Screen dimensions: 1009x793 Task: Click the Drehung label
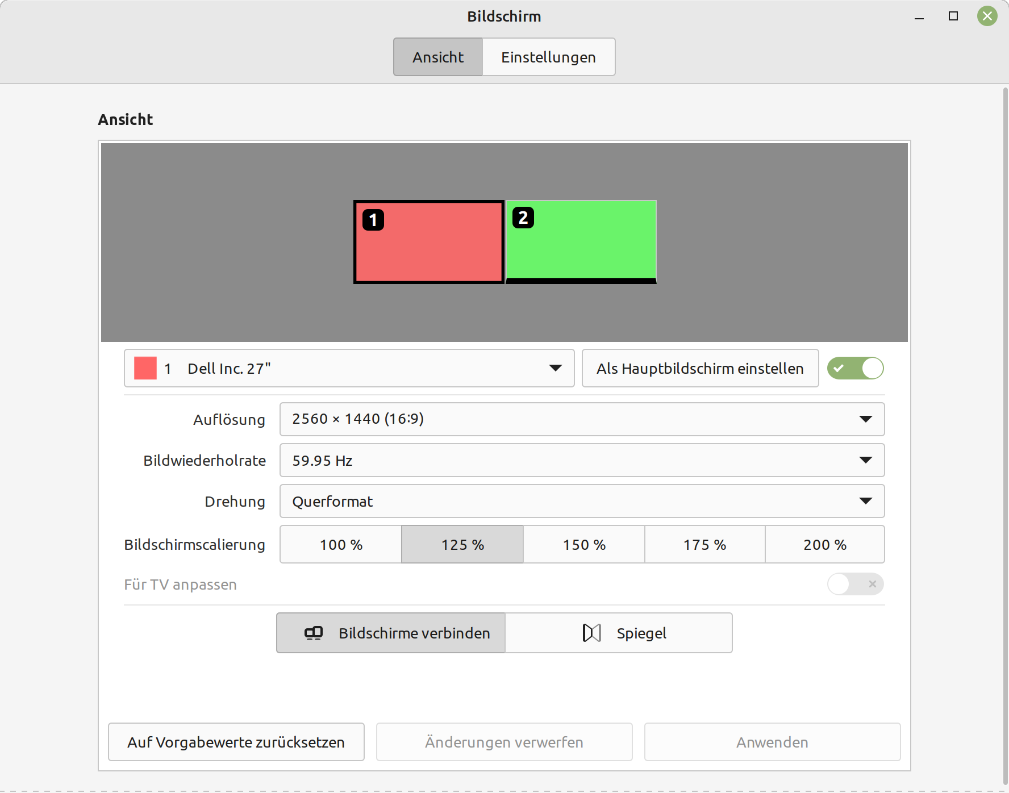coord(235,502)
